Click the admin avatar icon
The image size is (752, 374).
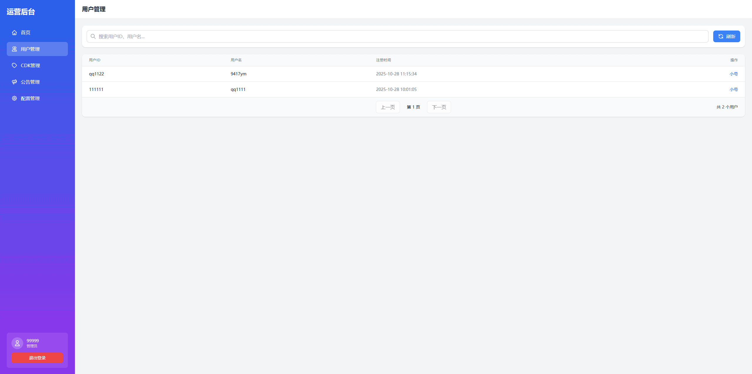(17, 343)
